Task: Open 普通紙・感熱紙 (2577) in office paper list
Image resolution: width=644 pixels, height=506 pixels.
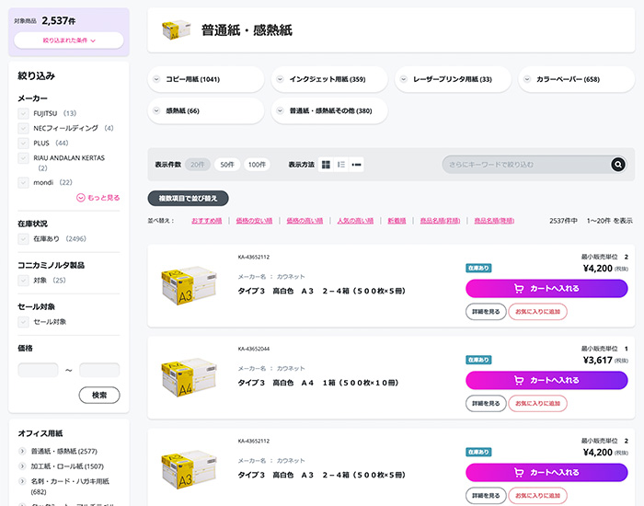Action: click(64, 451)
